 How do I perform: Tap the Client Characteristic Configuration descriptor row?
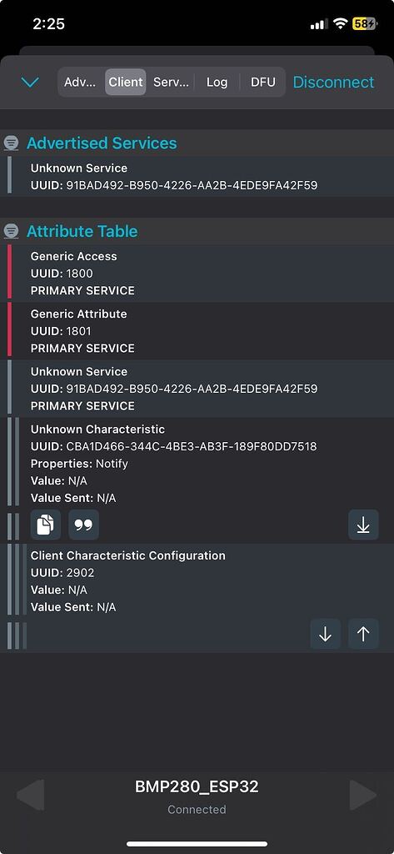(197, 580)
